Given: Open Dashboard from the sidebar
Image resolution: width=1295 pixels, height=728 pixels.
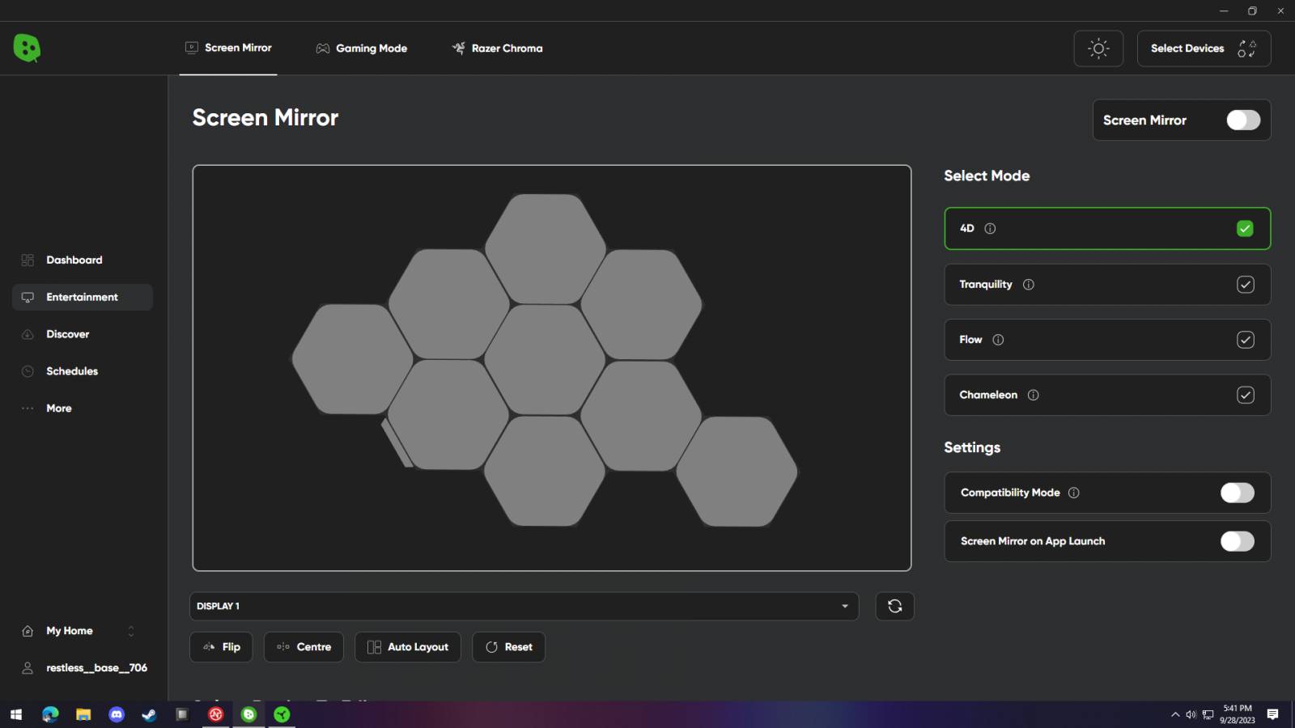Looking at the screenshot, I should tap(74, 260).
